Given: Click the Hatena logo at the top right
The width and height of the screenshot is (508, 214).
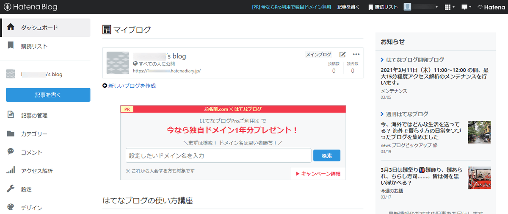Looking at the screenshot, I should (x=491, y=7).
